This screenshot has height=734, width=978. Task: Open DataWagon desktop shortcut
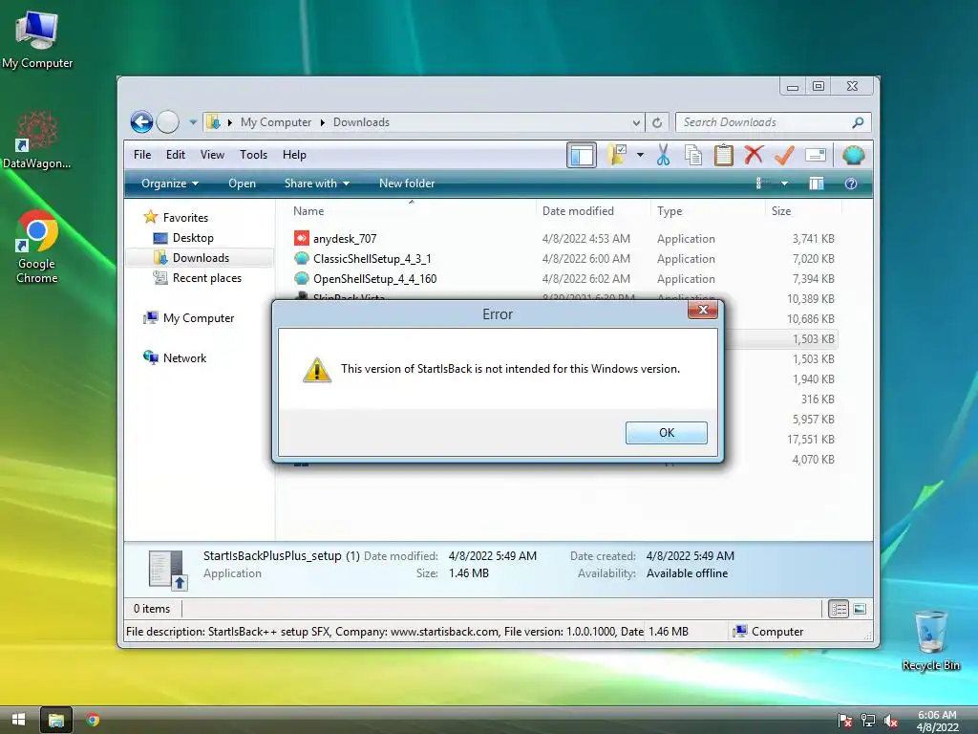[x=37, y=140]
